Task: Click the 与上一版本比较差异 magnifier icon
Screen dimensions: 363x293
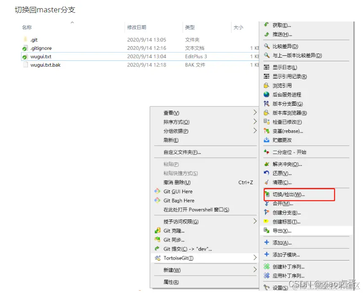Action: tap(267, 55)
